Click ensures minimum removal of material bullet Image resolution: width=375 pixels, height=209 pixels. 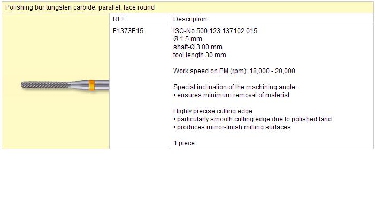pos(231,95)
